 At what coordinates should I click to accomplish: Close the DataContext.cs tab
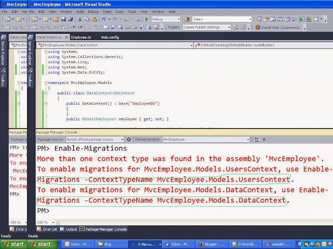[x=67, y=37]
